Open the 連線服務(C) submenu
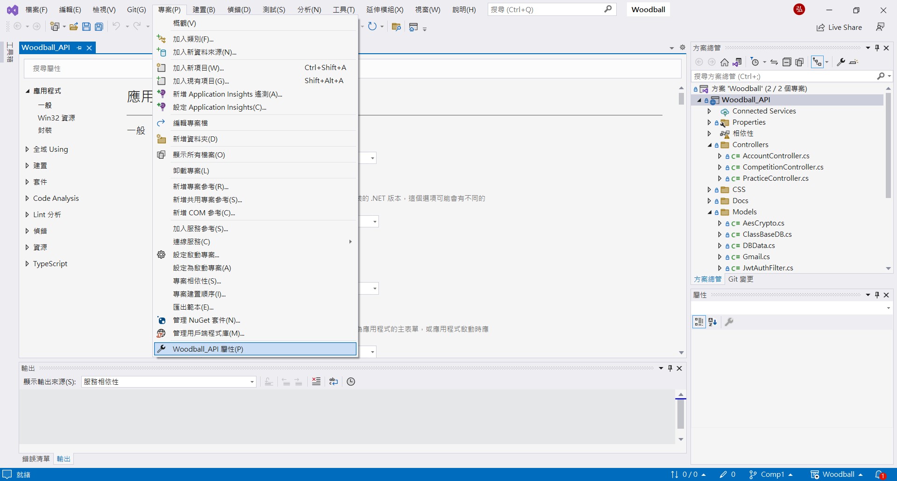This screenshot has width=897, height=481. click(255, 242)
